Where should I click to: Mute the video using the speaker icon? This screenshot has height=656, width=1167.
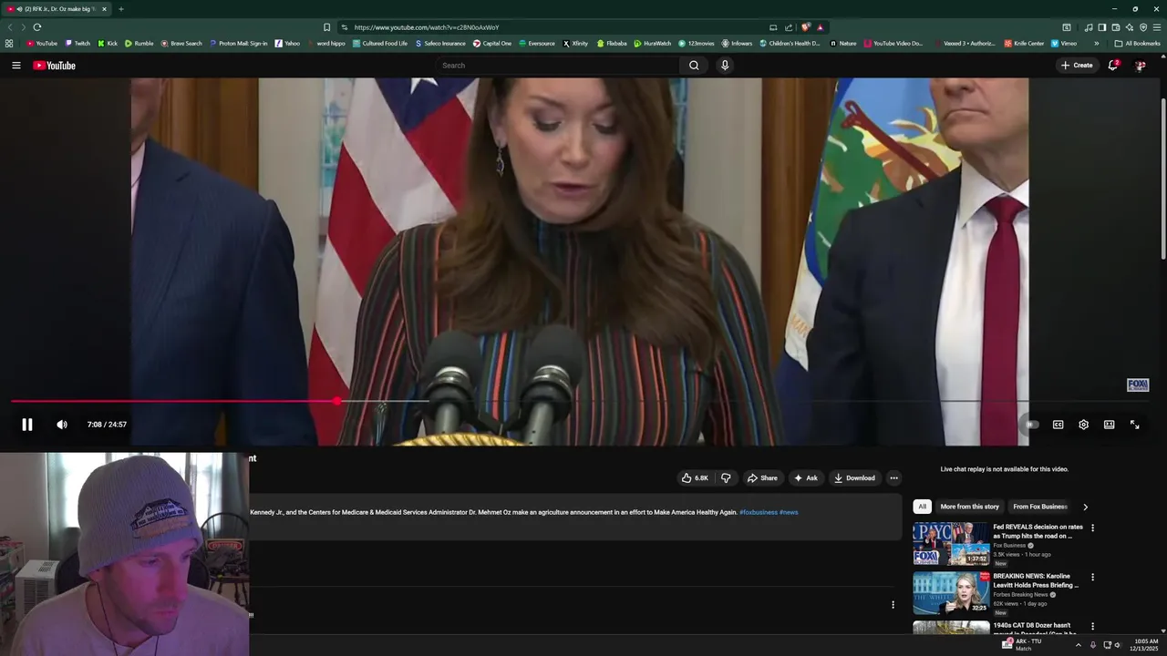[x=62, y=425]
